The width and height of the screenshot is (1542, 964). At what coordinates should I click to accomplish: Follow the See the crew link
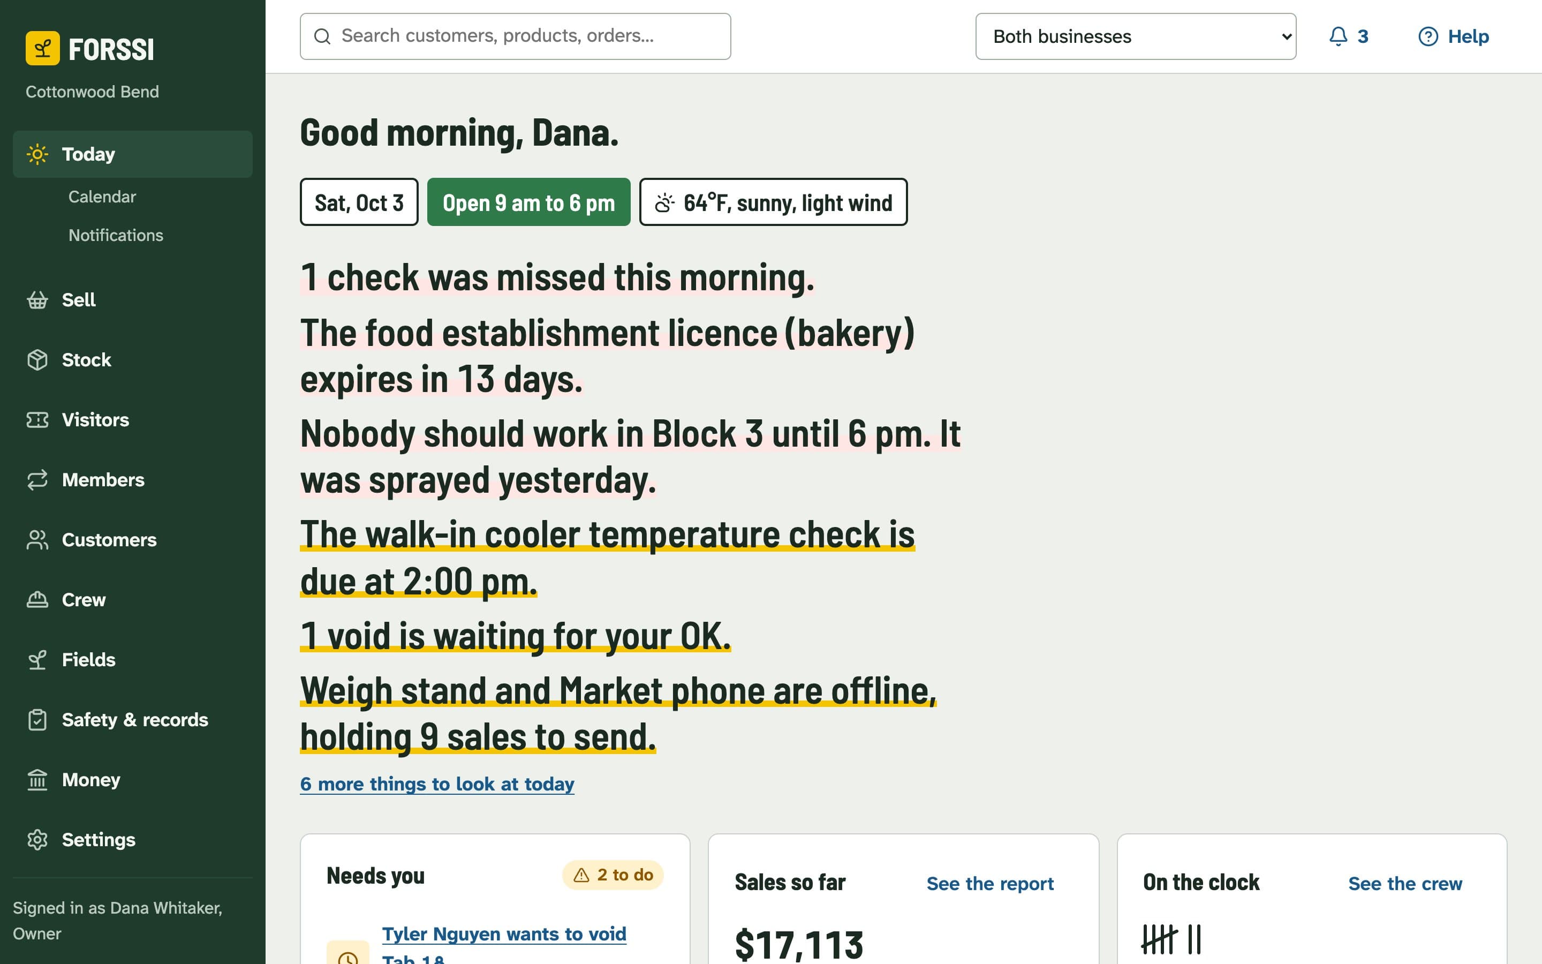[1405, 884]
